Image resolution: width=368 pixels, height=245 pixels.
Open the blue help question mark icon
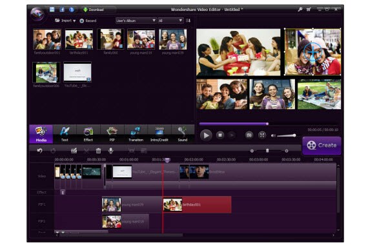coord(72,10)
